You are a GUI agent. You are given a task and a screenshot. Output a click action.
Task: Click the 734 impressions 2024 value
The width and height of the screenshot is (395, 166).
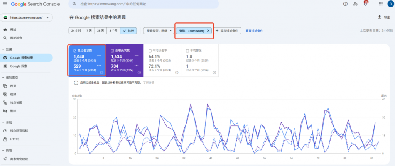115,66
